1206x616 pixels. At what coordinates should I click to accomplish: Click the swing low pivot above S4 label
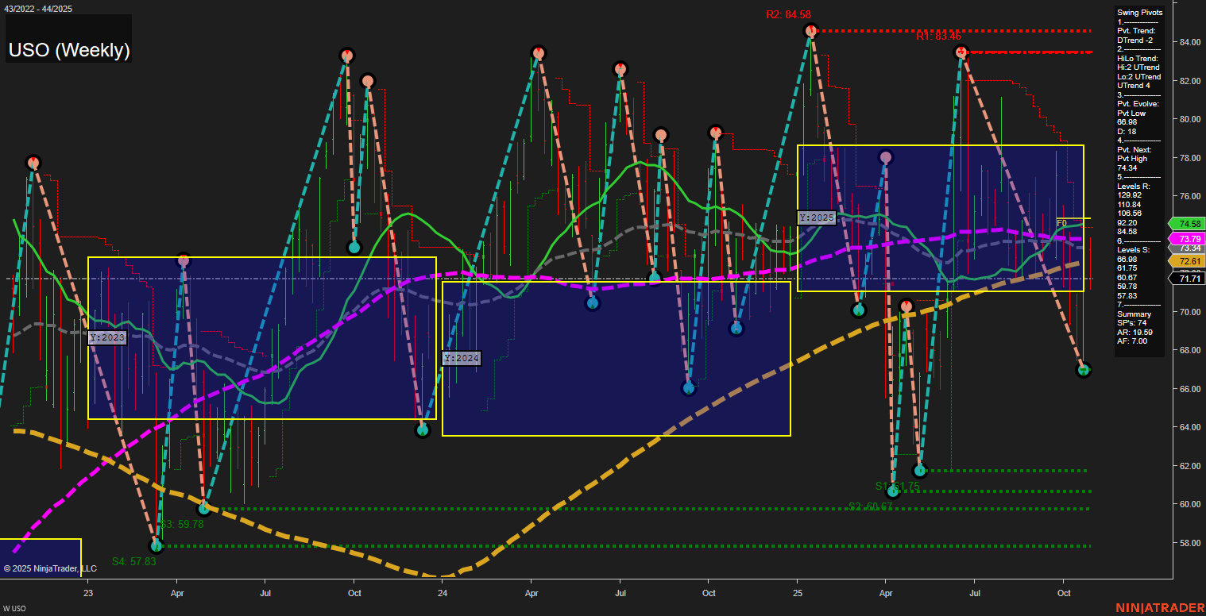pyautogui.click(x=157, y=545)
